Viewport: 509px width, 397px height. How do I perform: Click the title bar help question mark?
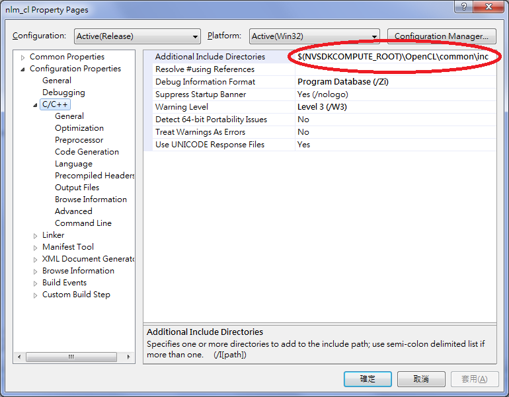point(463,7)
